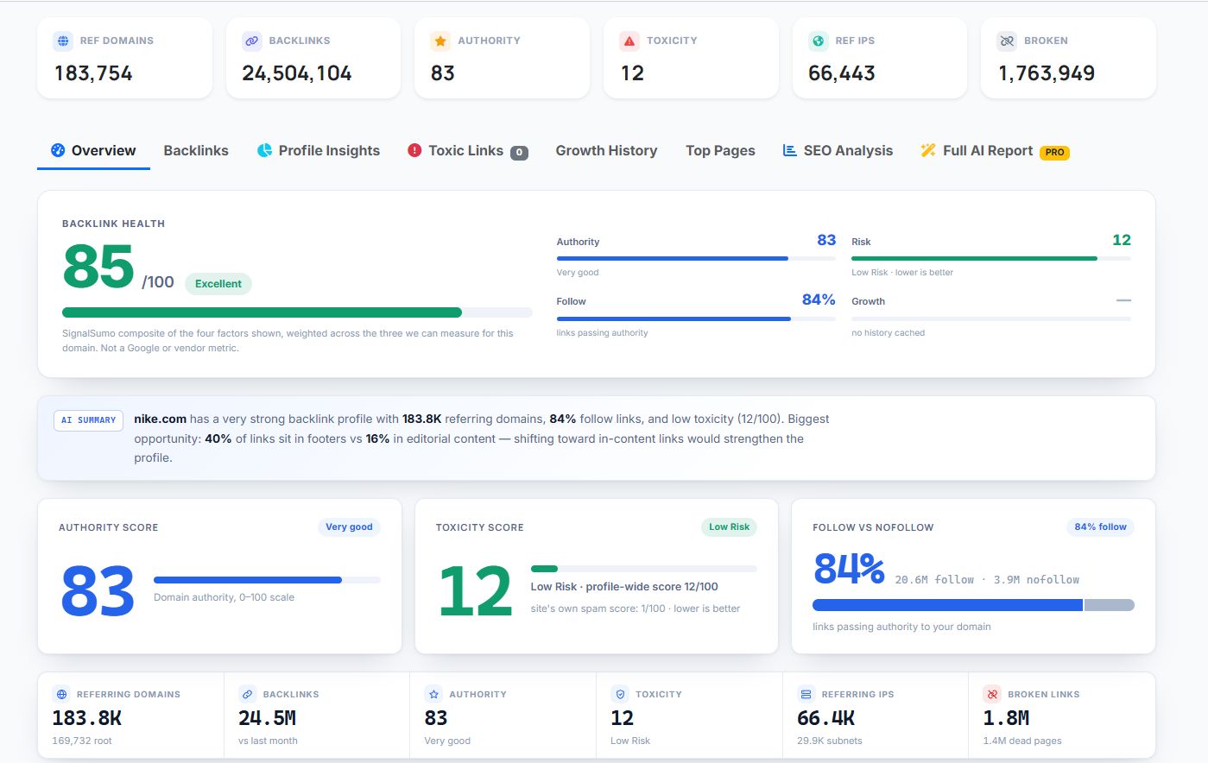This screenshot has width=1208, height=763.
Task: Click the server icon next to Referring IPs
Action: pyautogui.click(x=806, y=694)
